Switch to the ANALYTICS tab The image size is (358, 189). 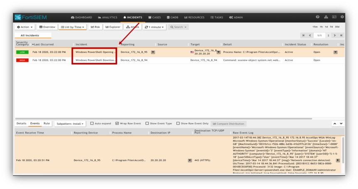108,17
